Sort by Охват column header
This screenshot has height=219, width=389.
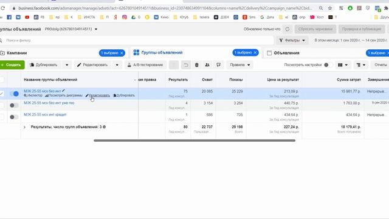point(207,80)
